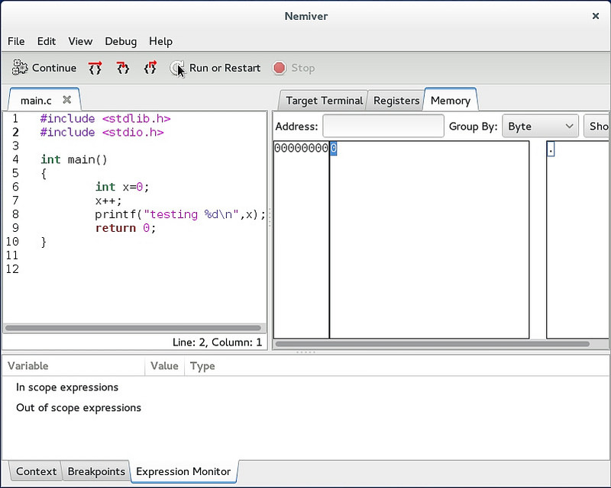
Task: Click the Continue gears icon
Action: (x=20, y=68)
